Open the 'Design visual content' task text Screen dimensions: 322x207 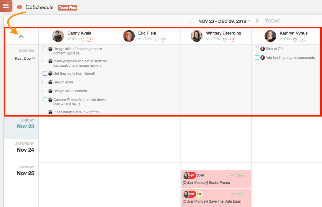tap(70, 91)
